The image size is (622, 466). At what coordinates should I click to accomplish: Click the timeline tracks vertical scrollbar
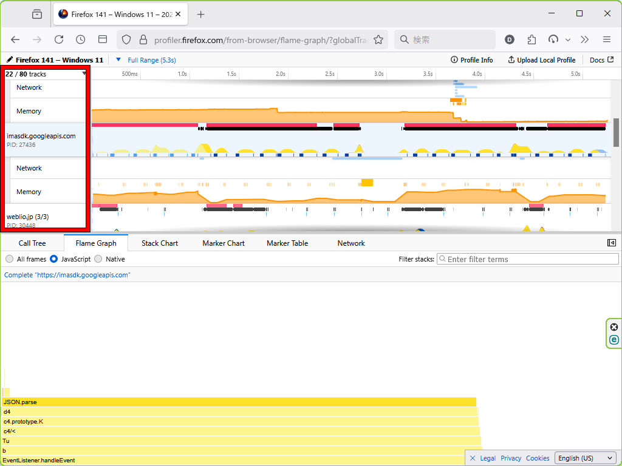(616, 132)
